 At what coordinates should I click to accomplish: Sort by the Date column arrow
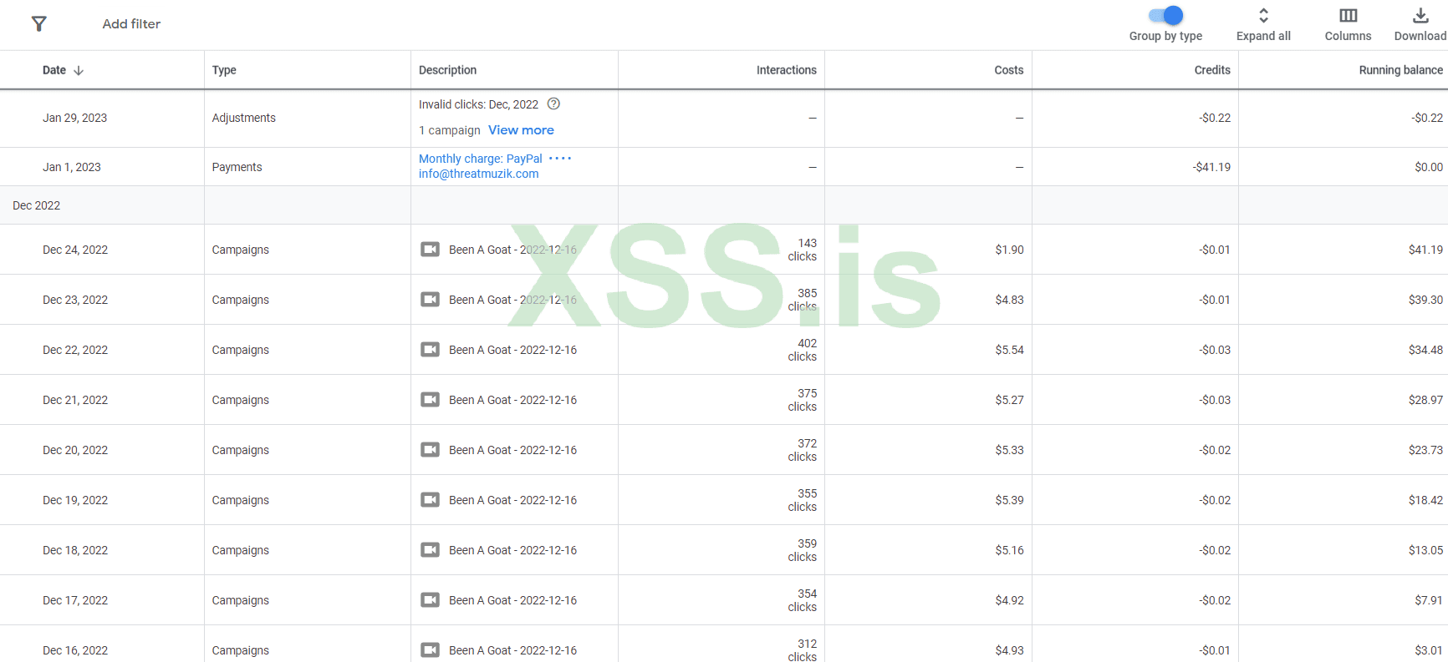tap(79, 70)
